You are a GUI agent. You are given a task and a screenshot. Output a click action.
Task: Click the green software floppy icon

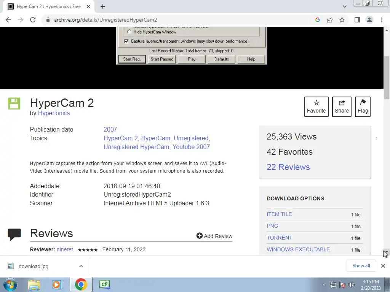point(14,103)
